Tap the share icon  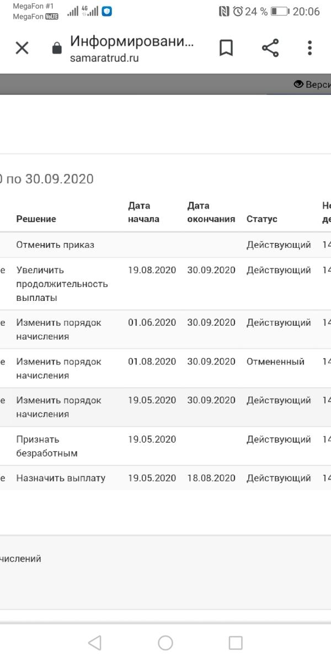tap(270, 48)
